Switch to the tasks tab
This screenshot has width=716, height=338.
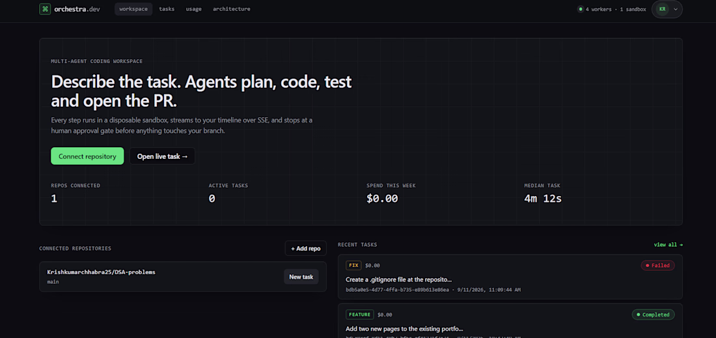point(167,9)
